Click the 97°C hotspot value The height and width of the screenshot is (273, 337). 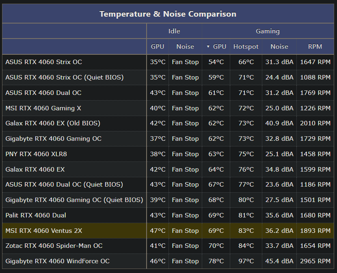[246, 261]
